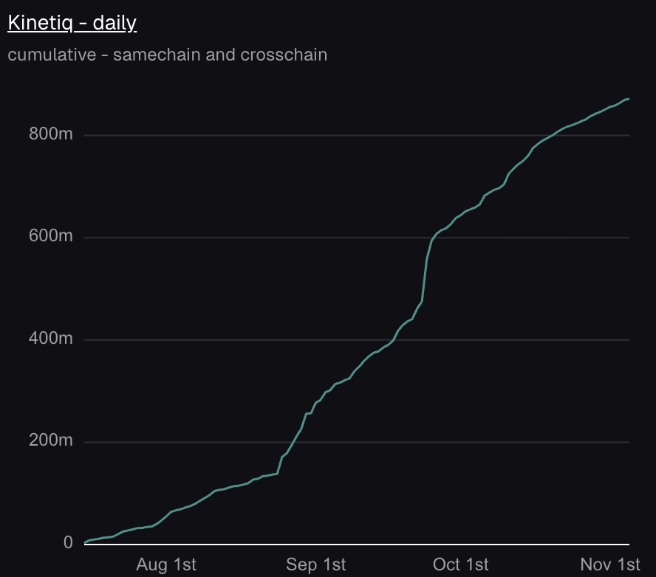Click the line's starting point near zero

(85, 541)
